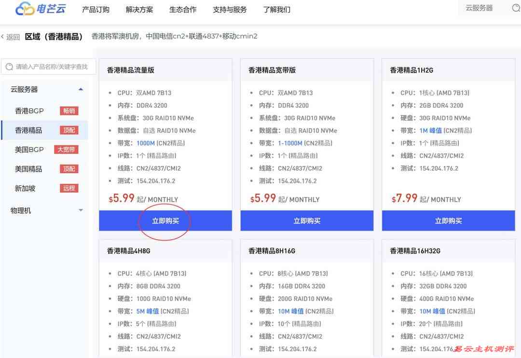Click the 远程 badge next to 新加坡
The height and width of the screenshot is (358, 521).
(x=69, y=188)
